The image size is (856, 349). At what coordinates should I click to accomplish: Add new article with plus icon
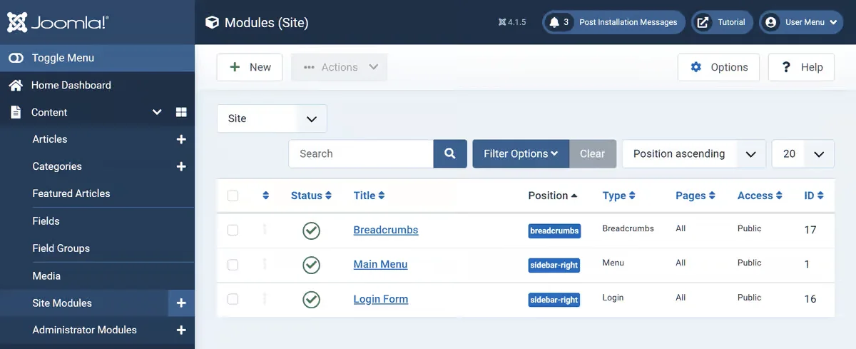(x=181, y=139)
